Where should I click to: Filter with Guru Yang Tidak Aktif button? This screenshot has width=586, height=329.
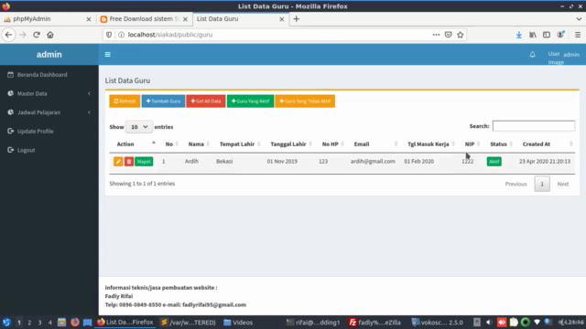point(305,101)
